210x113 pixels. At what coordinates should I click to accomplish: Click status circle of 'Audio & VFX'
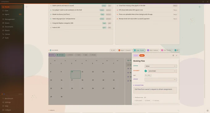(x=51, y=27)
